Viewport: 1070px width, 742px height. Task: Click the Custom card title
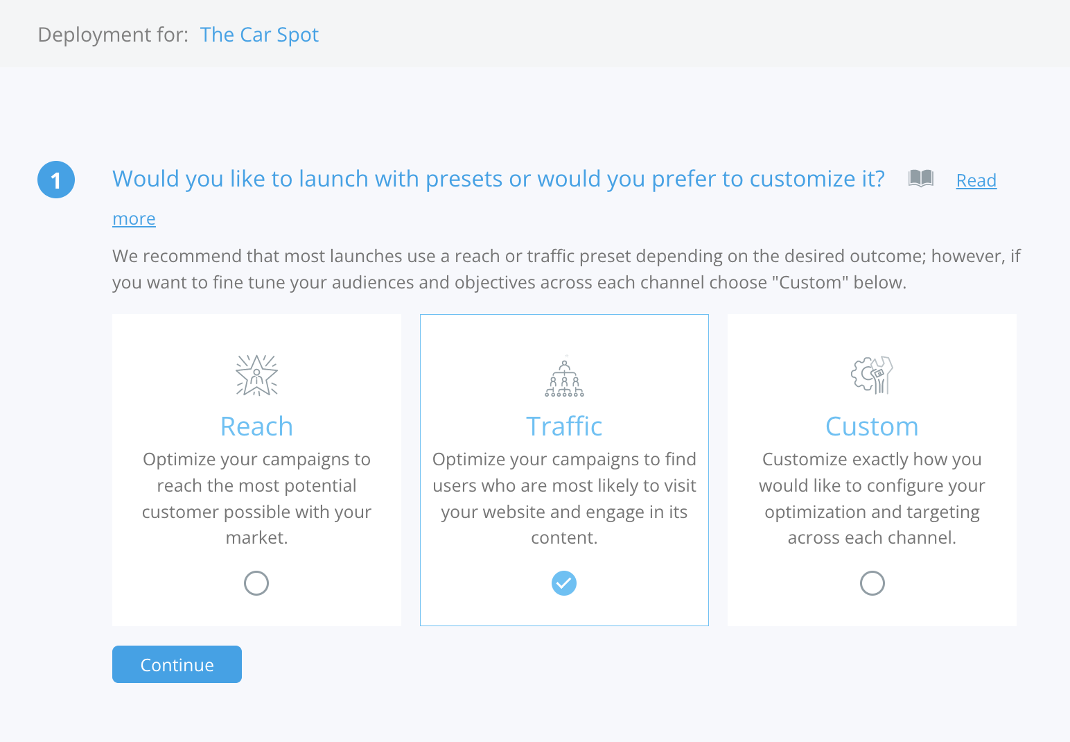point(872,426)
